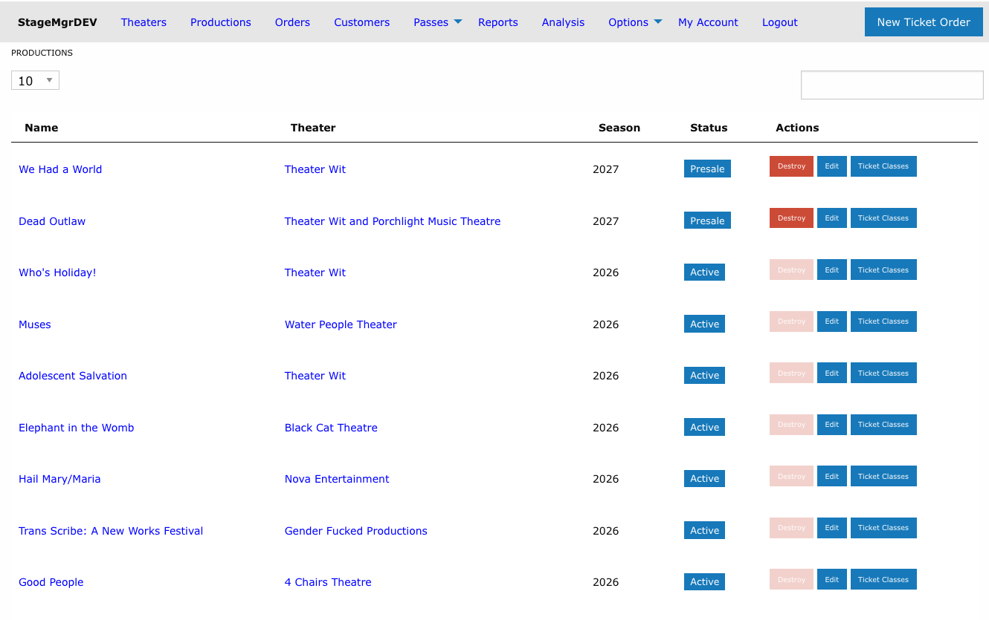The width and height of the screenshot is (989, 620).
Task: Open the Hail Mary/Maria production
Action: point(59,479)
